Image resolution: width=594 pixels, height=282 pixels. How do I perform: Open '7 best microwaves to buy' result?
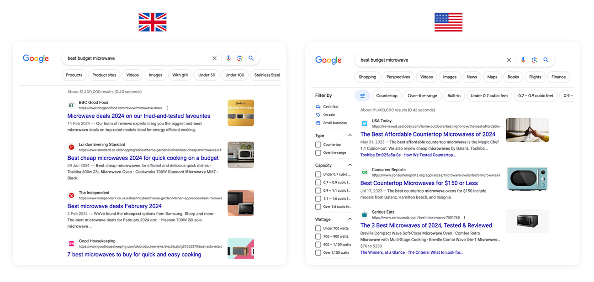[134, 255]
